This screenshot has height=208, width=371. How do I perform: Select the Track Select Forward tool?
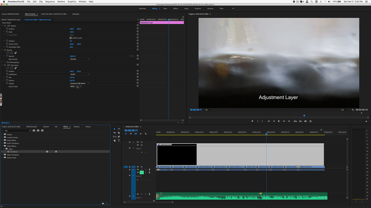point(119,129)
